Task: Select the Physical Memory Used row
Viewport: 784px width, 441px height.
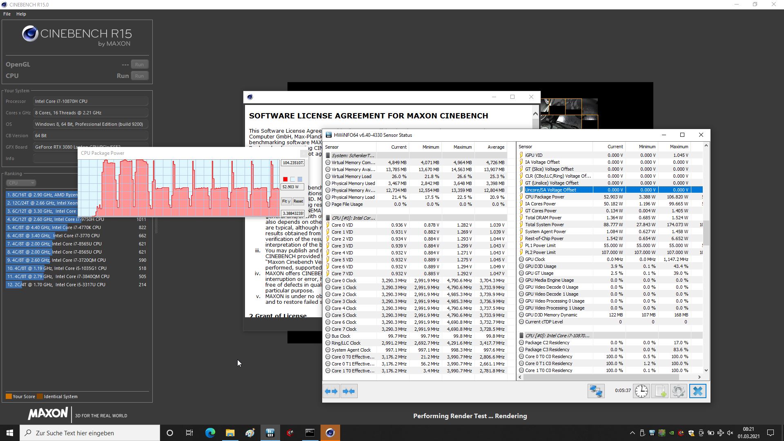Action: coord(416,183)
